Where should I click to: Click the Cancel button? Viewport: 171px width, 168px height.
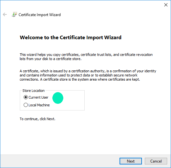coord(156,161)
